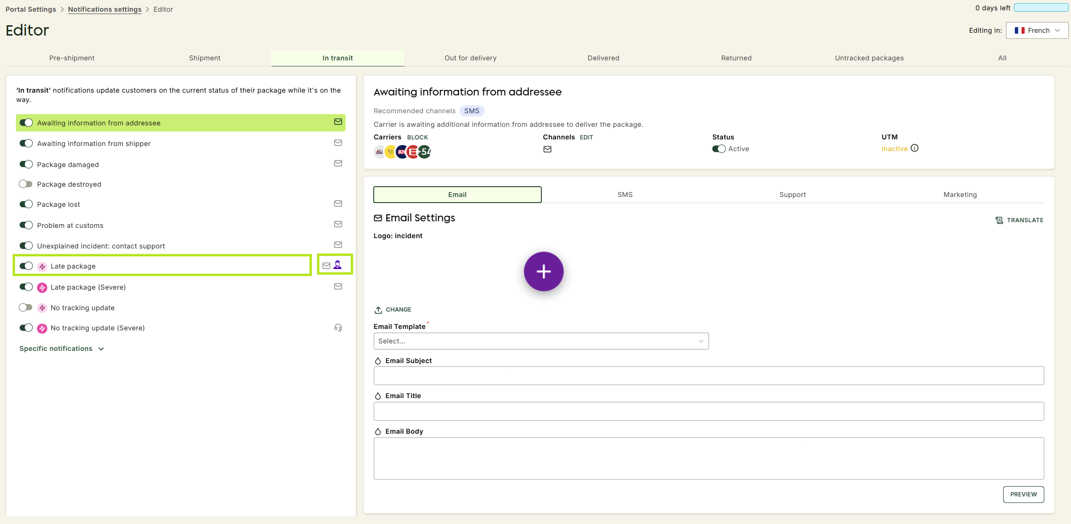Click the envelope icon beside Email Settings
The image size is (1071, 524).
click(378, 218)
